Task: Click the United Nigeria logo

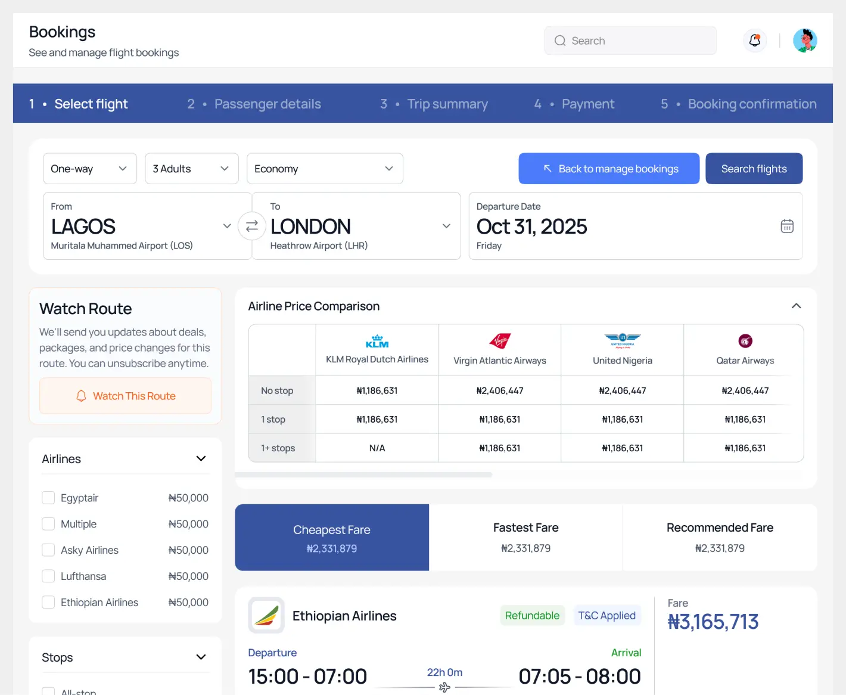Action: click(623, 340)
